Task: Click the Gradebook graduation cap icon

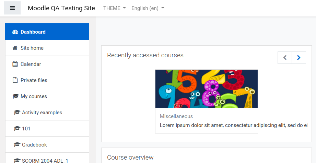Action: [x=17, y=144]
